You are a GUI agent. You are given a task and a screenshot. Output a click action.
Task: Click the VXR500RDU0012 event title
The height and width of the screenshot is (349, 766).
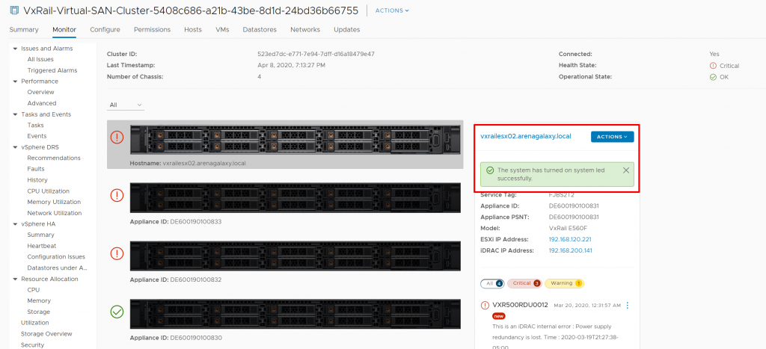tap(521, 305)
